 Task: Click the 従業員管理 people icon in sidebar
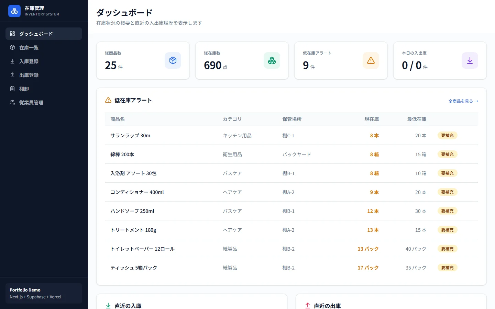12,102
